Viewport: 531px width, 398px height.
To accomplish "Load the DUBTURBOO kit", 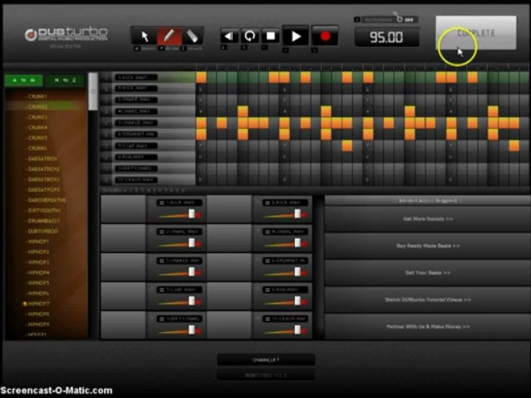I will (43, 231).
